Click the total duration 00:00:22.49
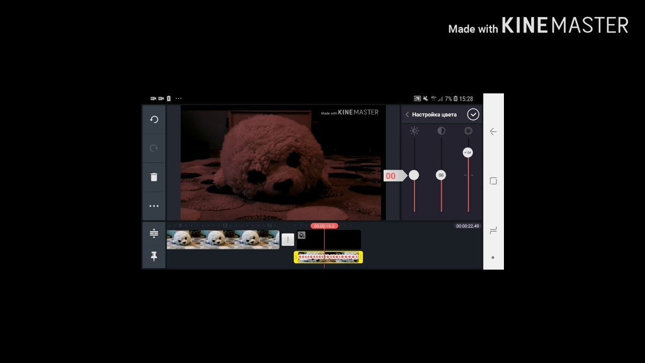The height and width of the screenshot is (363, 645). point(468,226)
